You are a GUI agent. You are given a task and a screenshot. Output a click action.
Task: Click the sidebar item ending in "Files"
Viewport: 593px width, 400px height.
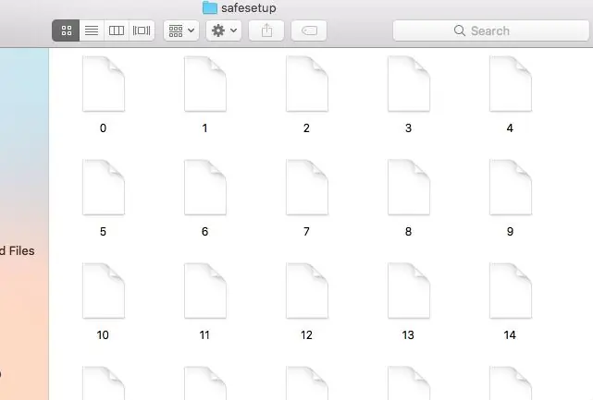[17, 250]
